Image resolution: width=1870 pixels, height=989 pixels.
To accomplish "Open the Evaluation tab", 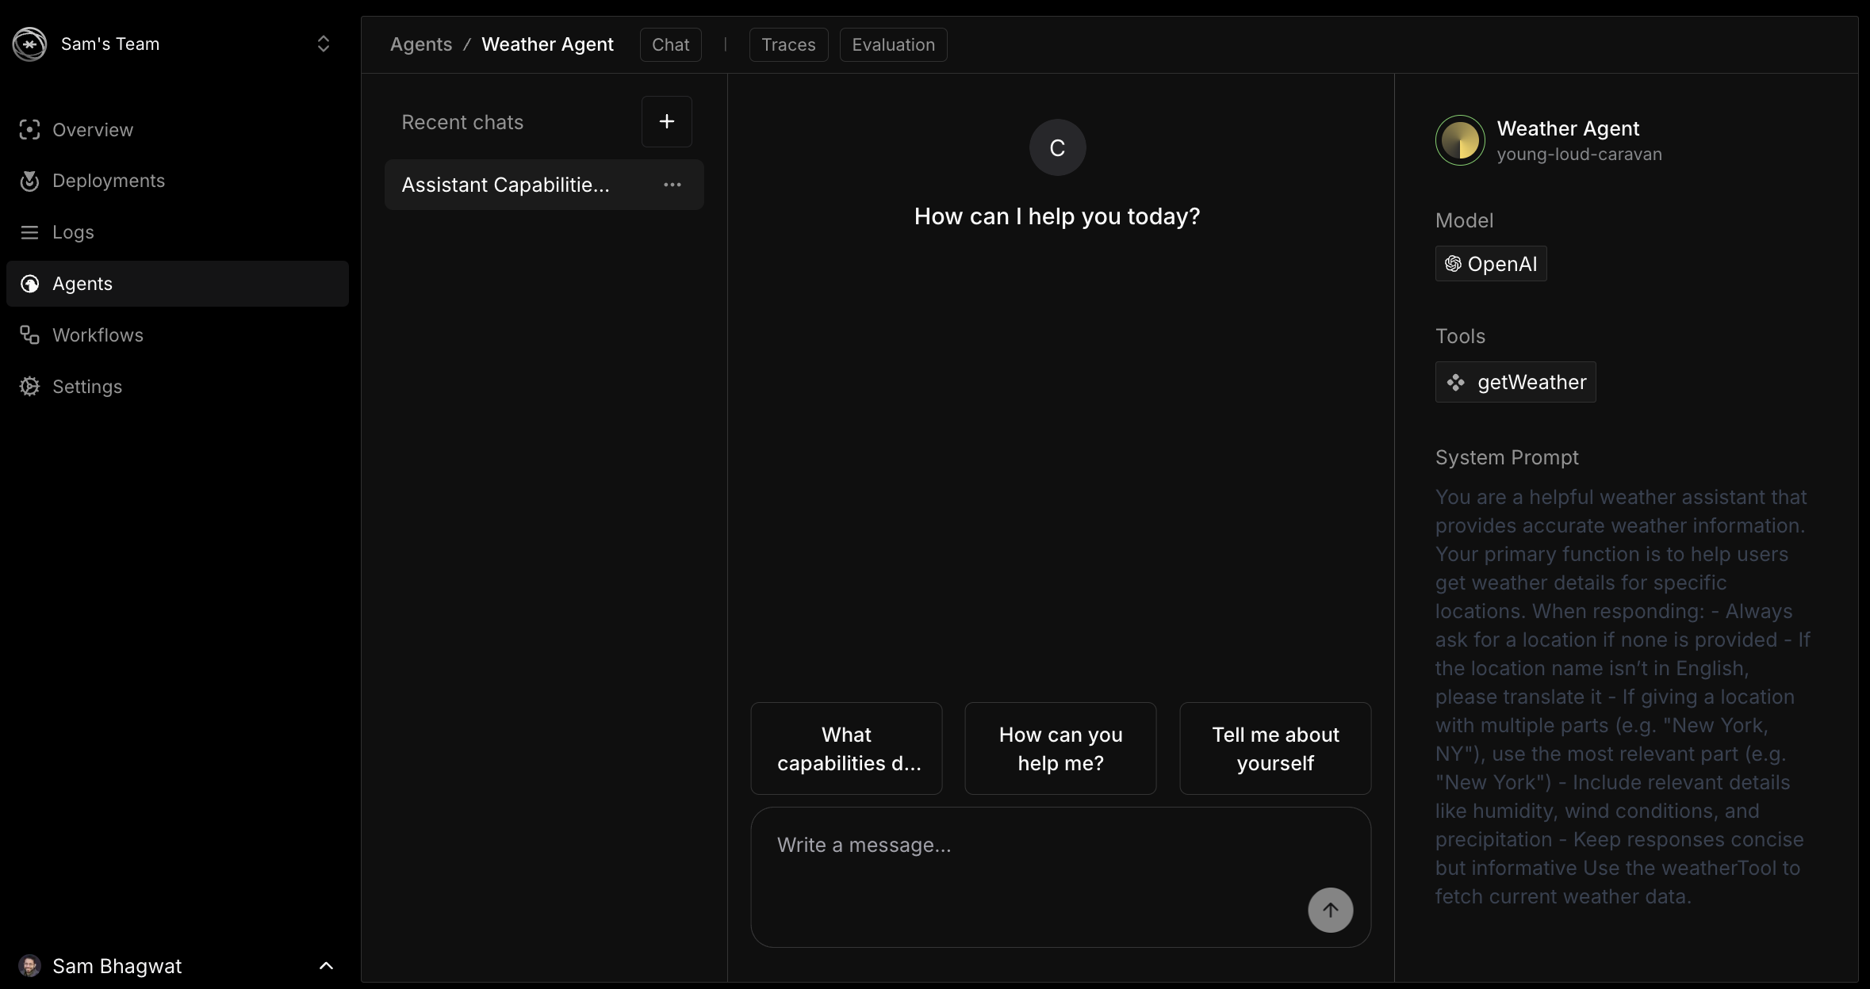I will tap(893, 44).
